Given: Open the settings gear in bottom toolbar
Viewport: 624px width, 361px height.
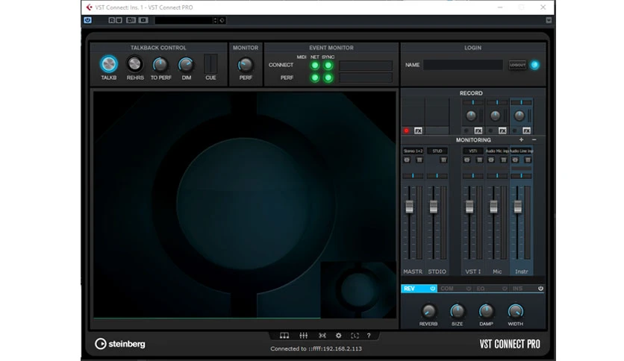Looking at the screenshot, I should pyautogui.click(x=338, y=336).
